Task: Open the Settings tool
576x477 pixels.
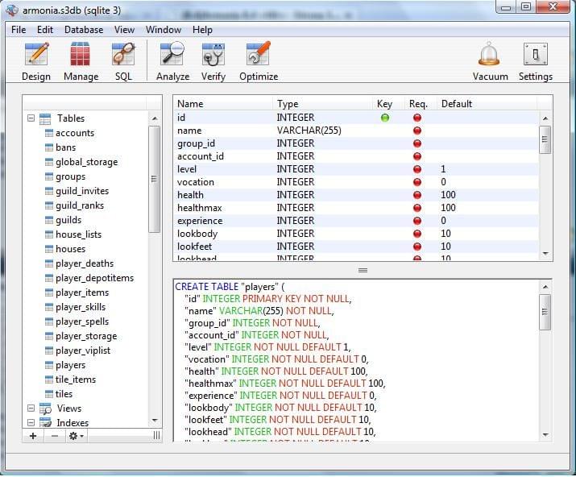Action: click(535, 61)
